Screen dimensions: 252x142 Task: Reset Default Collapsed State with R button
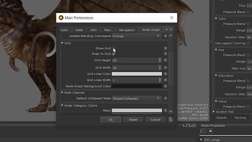point(165,98)
